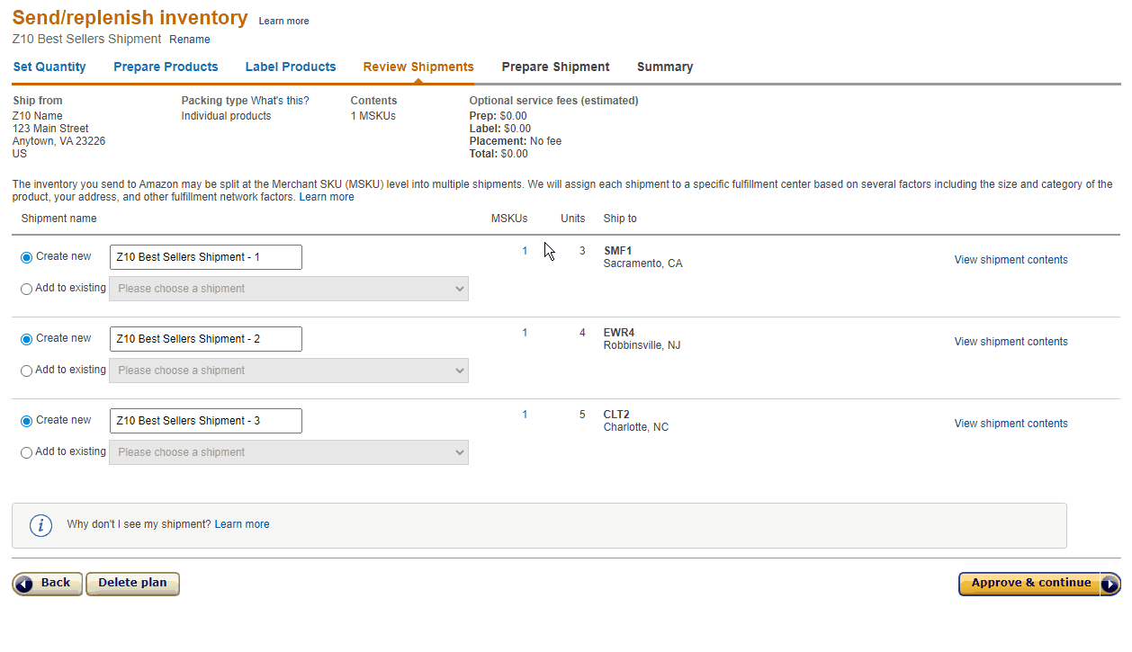Click Learn more next to Send/replenish inventory title
Screen dimensions: 1132x652
[283, 20]
